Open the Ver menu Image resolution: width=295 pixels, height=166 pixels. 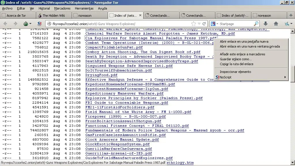(32, 8)
